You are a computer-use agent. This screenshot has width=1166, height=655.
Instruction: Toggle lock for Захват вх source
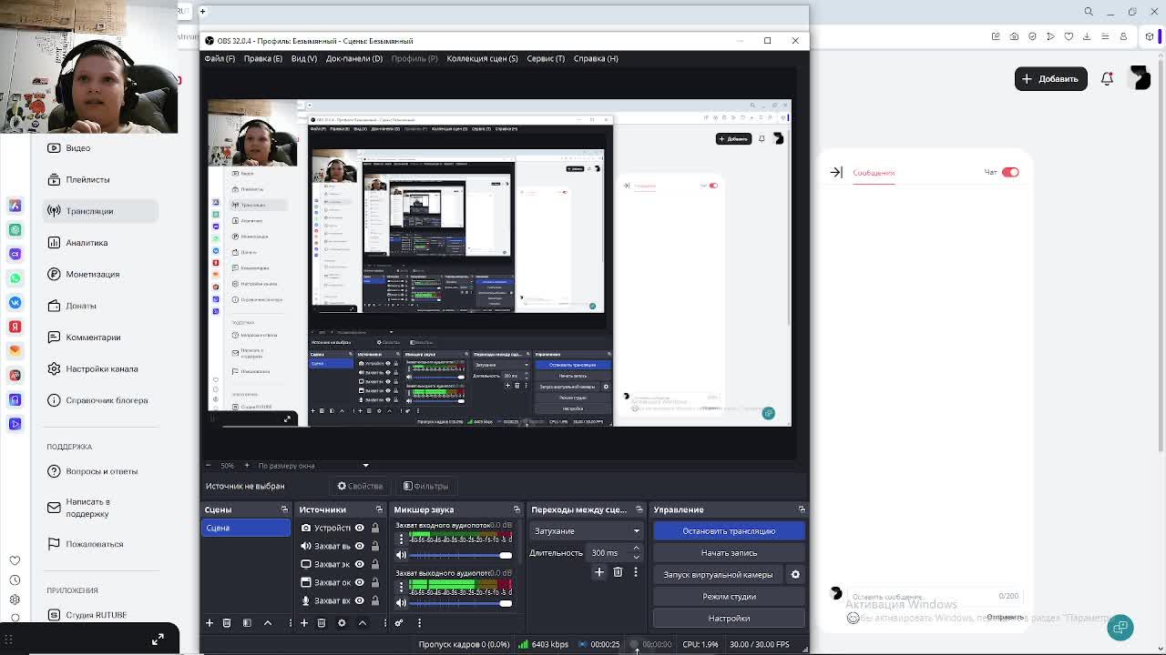(374, 600)
